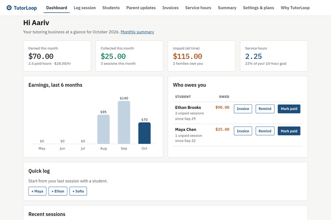Switch to Parent updates
Screen dimensions: 331x220
click(141, 8)
